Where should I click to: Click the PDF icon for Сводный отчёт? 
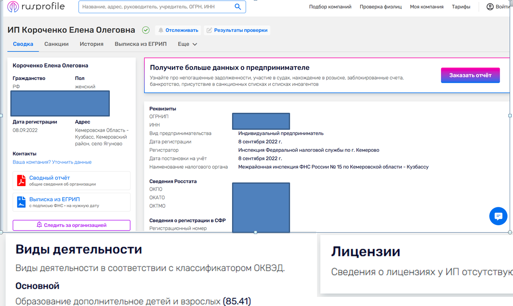21,180
